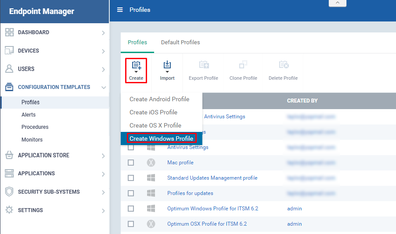The width and height of the screenshot is (396, 234).
Task: Click the Application Store basket icon
Action: click(x=9, y=155)
